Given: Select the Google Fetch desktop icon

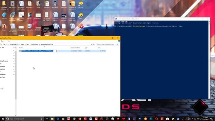Looking at the screenshot, I should tap(47, 29).
